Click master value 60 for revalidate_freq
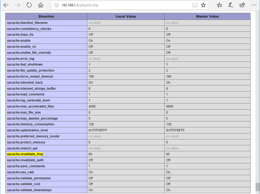260x194 pixels. tap(168, 154)
